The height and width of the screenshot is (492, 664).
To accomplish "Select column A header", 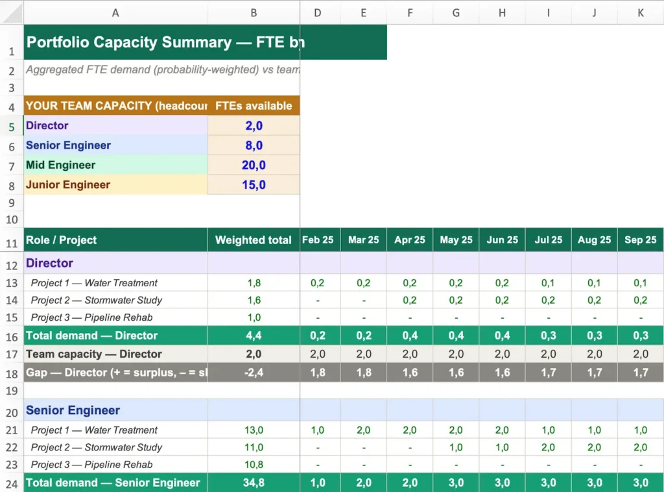I will coord(115,12).
